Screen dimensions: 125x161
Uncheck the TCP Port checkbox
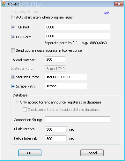13,27
